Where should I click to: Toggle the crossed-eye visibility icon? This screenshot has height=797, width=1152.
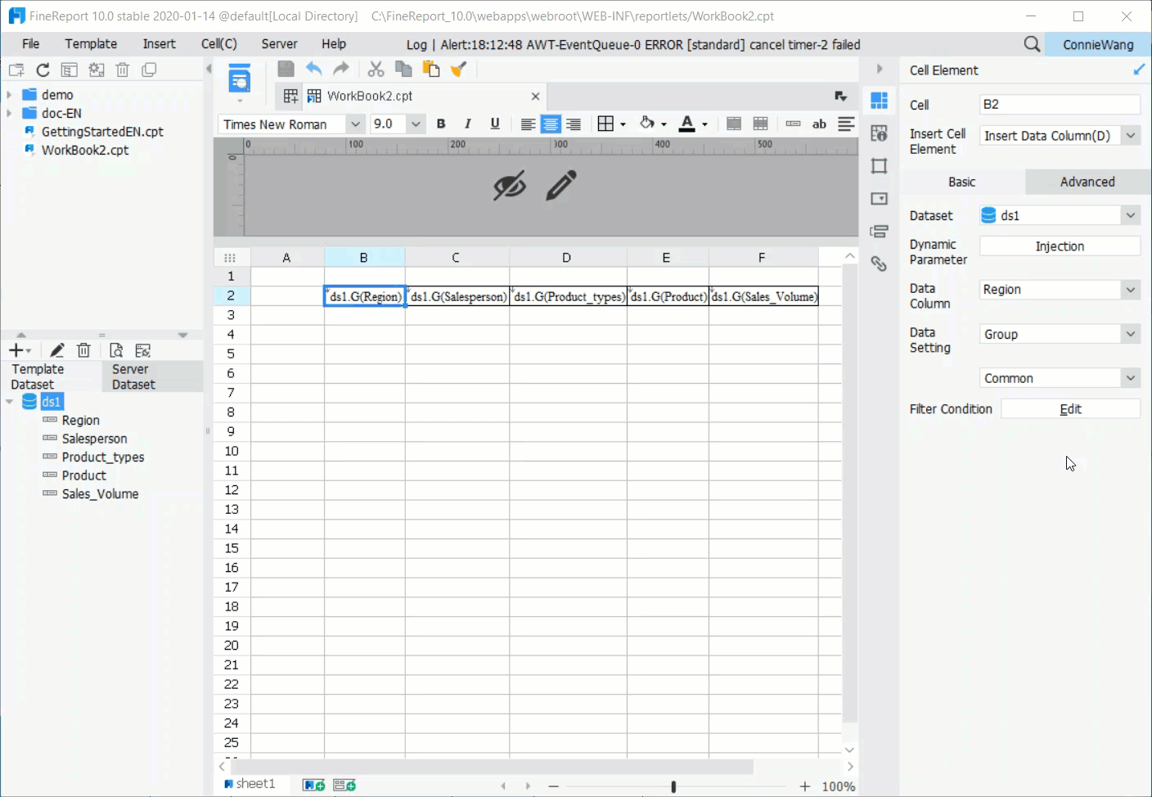click(510, 187)
